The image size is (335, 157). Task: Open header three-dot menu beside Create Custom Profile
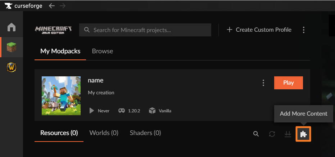pyautogui.click(x=304, y=30)
